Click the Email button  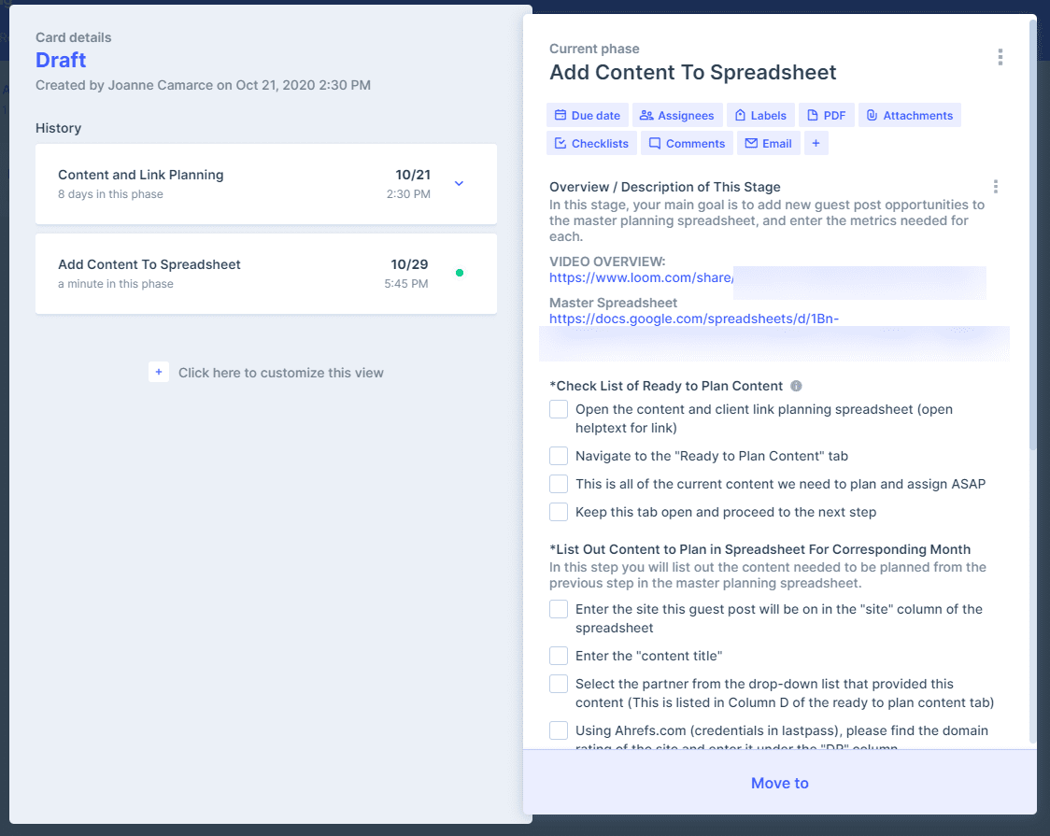[768, 143]
